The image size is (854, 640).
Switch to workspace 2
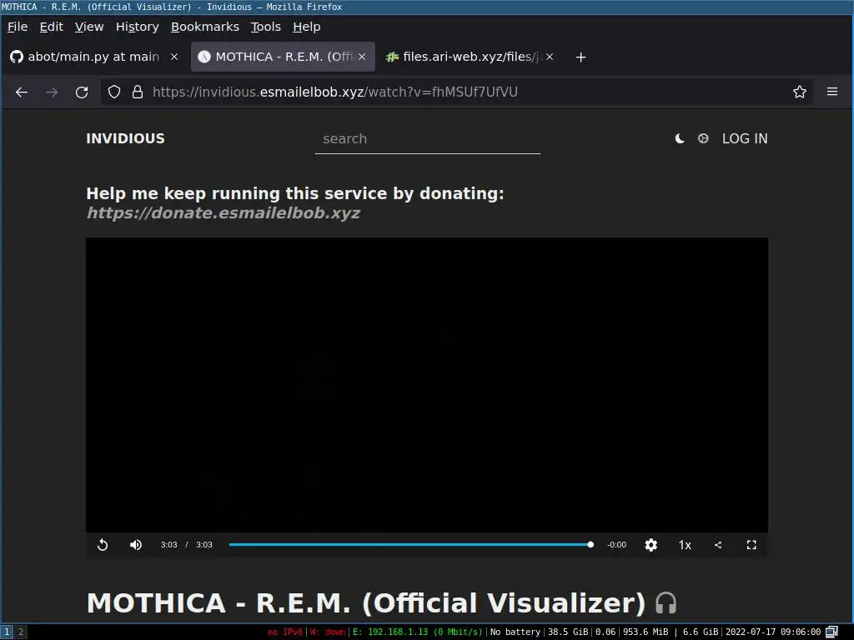pyautogui.click(x=21, y=632)
